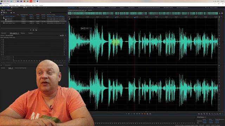Open the Мультитрек menu
Viewport: 225px width, 126px height.
click(x=12, y=6)
